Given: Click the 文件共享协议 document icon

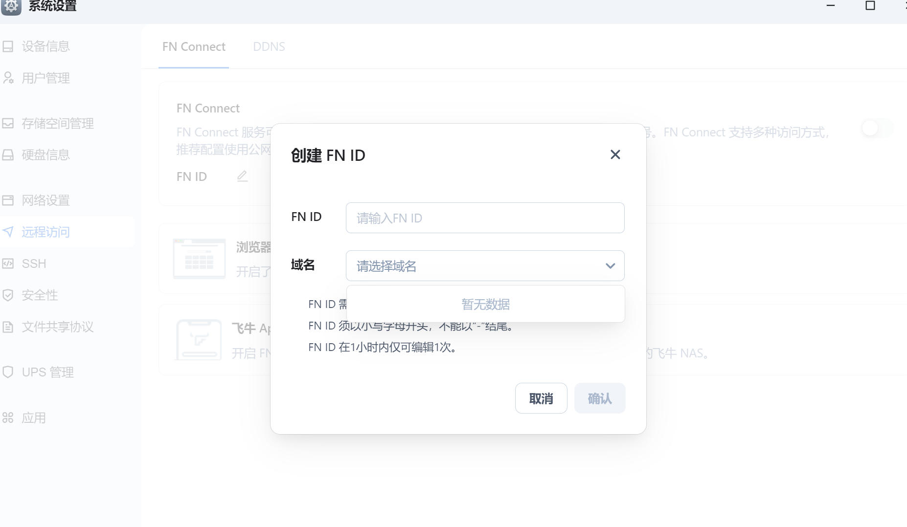Looking at the screenshot, I should coord(8,327).
